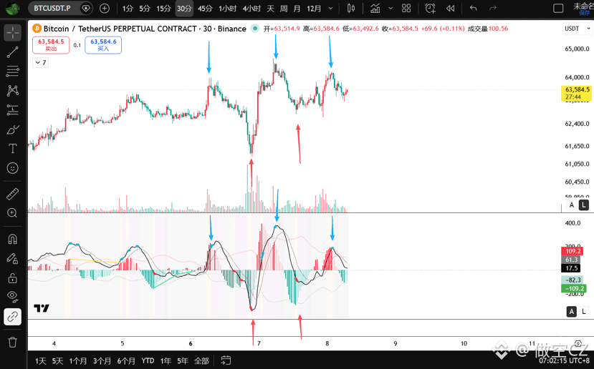
Task: Set date range to YTD
Action: (148, 360)
